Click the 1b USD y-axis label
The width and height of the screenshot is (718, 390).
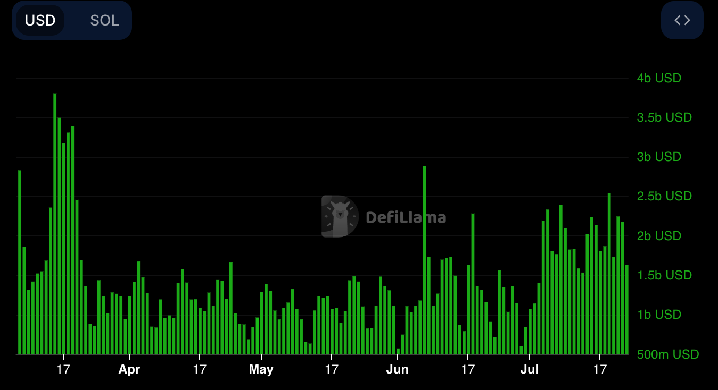pos(658,315)
